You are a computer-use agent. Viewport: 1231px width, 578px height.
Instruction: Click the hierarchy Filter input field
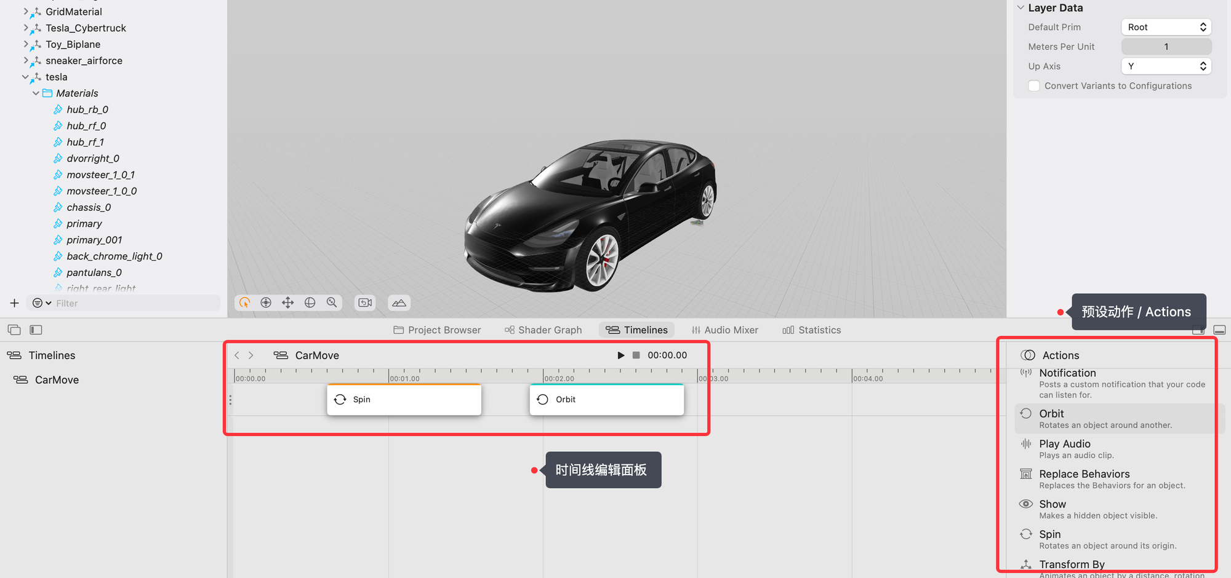pos(135,303)
